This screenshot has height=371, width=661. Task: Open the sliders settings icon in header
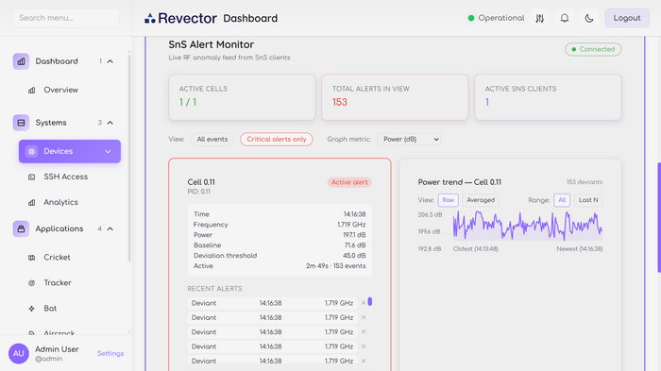(x=539, y=18)
